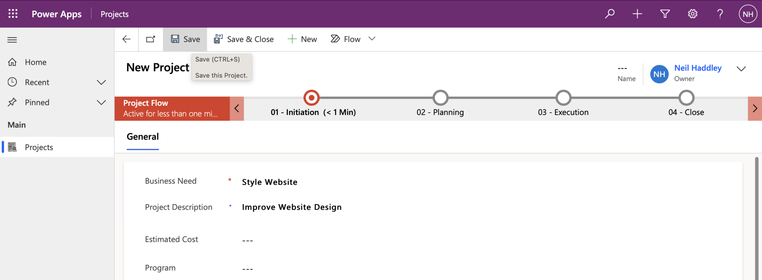Click the quick create plus icon
762x280 pixels.
tap(637, 14)
